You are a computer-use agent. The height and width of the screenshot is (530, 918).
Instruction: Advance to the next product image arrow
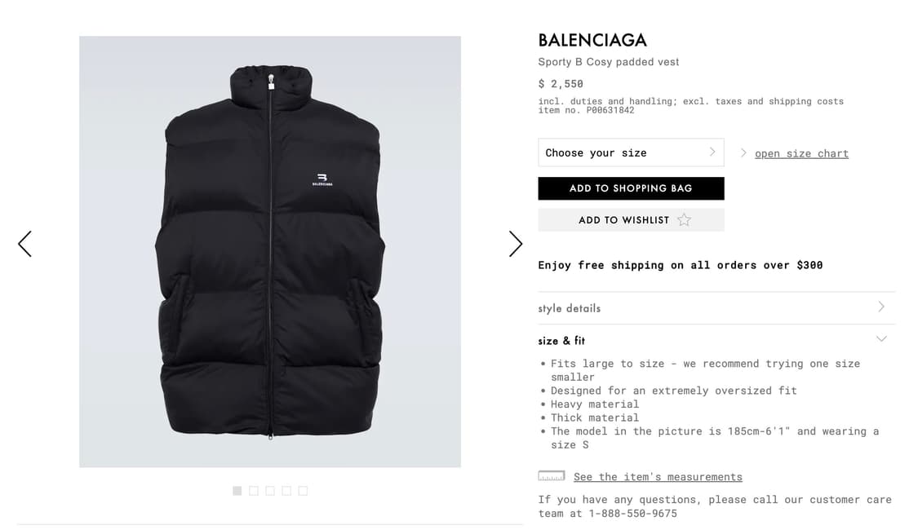515,244
